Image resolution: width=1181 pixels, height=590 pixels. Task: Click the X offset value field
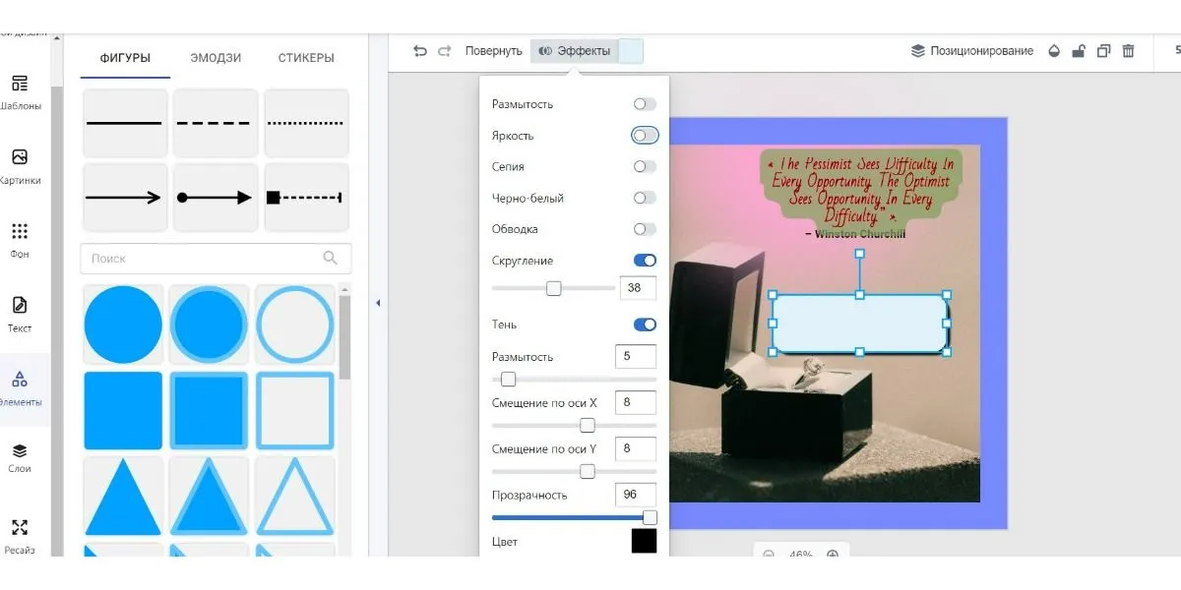[x=636, y=402]
